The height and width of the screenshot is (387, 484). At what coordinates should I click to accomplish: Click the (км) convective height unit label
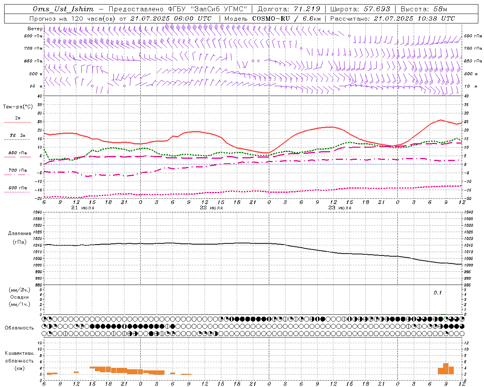pos(20,368)
